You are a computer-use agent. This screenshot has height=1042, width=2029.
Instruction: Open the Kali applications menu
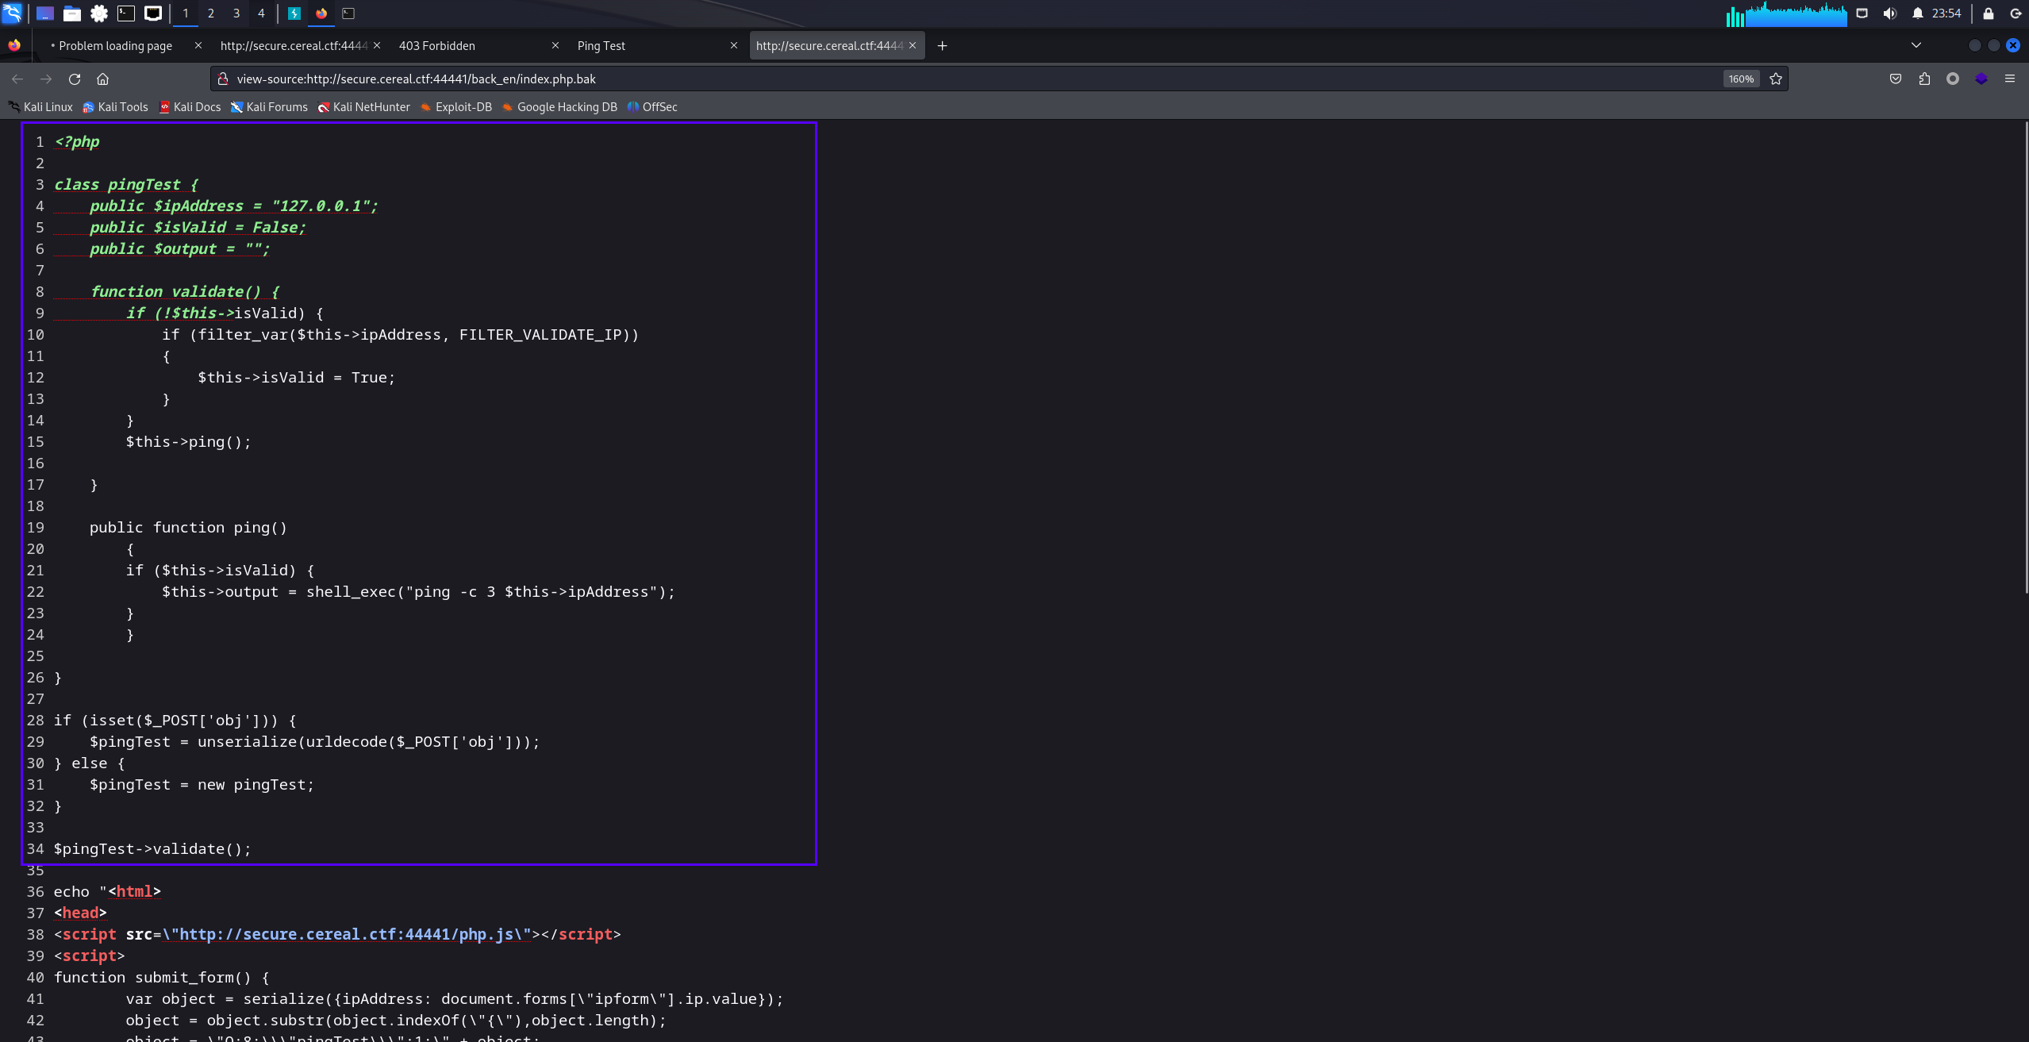pyautogui.click(x=12, y=13)
